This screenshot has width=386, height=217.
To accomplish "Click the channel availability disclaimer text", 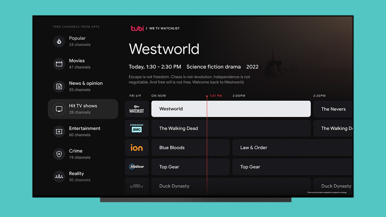I will click(327, 193).
